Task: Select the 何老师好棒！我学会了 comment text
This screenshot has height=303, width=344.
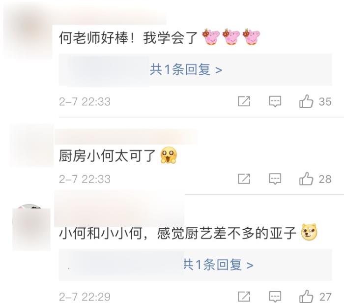Action: pyautogui.click(x=128, y=38)
